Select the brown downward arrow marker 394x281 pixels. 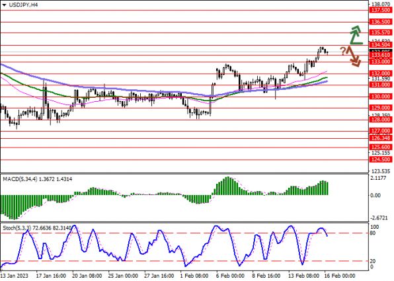pos(353,57)
